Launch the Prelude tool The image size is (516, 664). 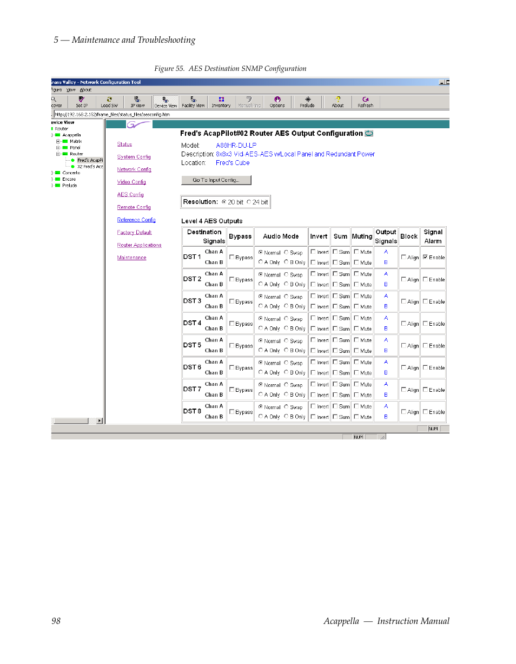307,102
